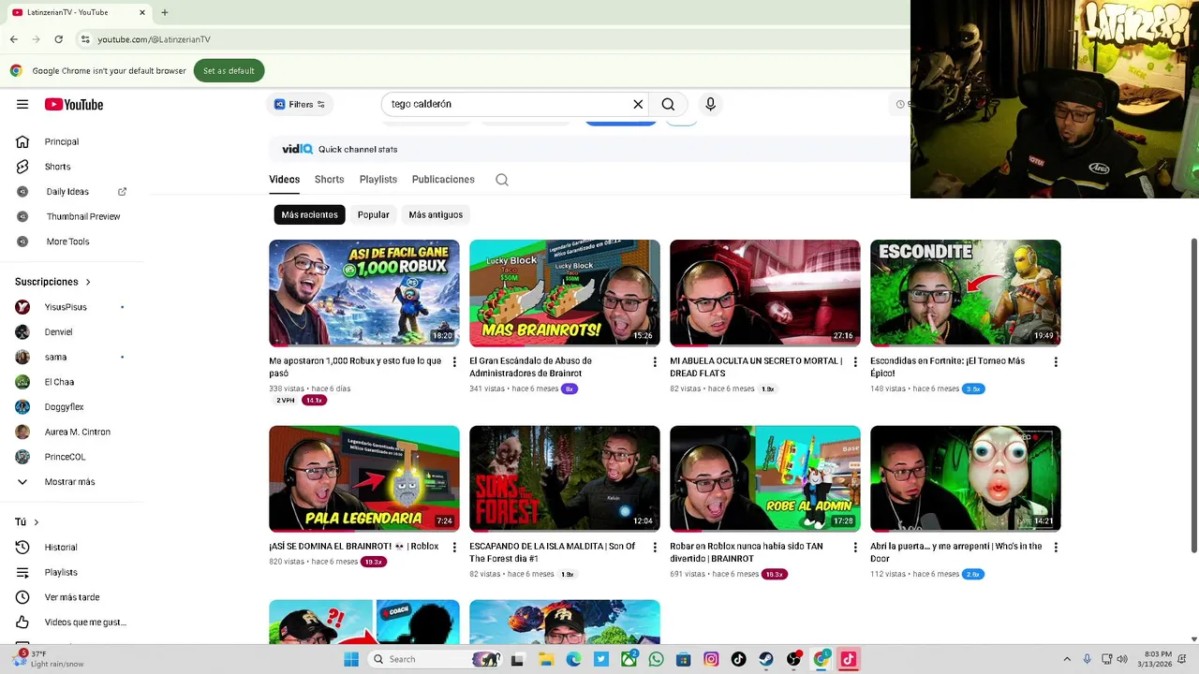
Task: Open more options for 'Robar en Roblox' video
Action: 855,548
